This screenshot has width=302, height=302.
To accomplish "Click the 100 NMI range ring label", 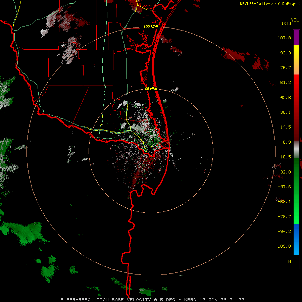I will [x=151, y=27].
